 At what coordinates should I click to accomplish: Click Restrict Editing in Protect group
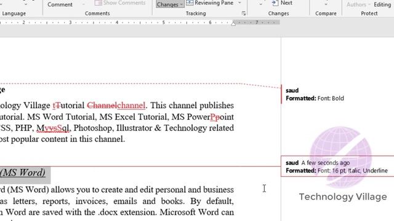click(382, 4)
